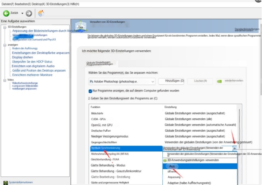Open the back history dropdown arrow beside Zurück

tap(22, 13)
